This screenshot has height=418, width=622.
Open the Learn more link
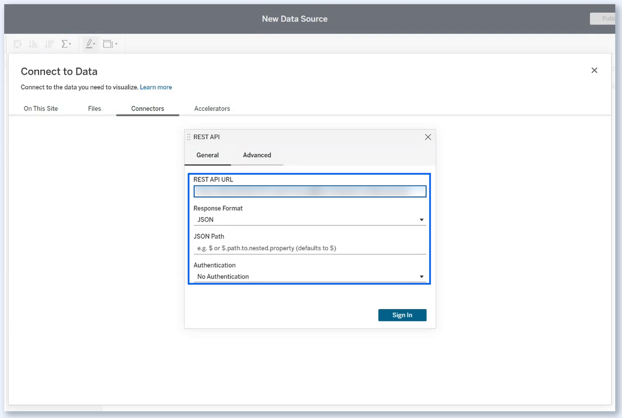click(x=156, y=87)
